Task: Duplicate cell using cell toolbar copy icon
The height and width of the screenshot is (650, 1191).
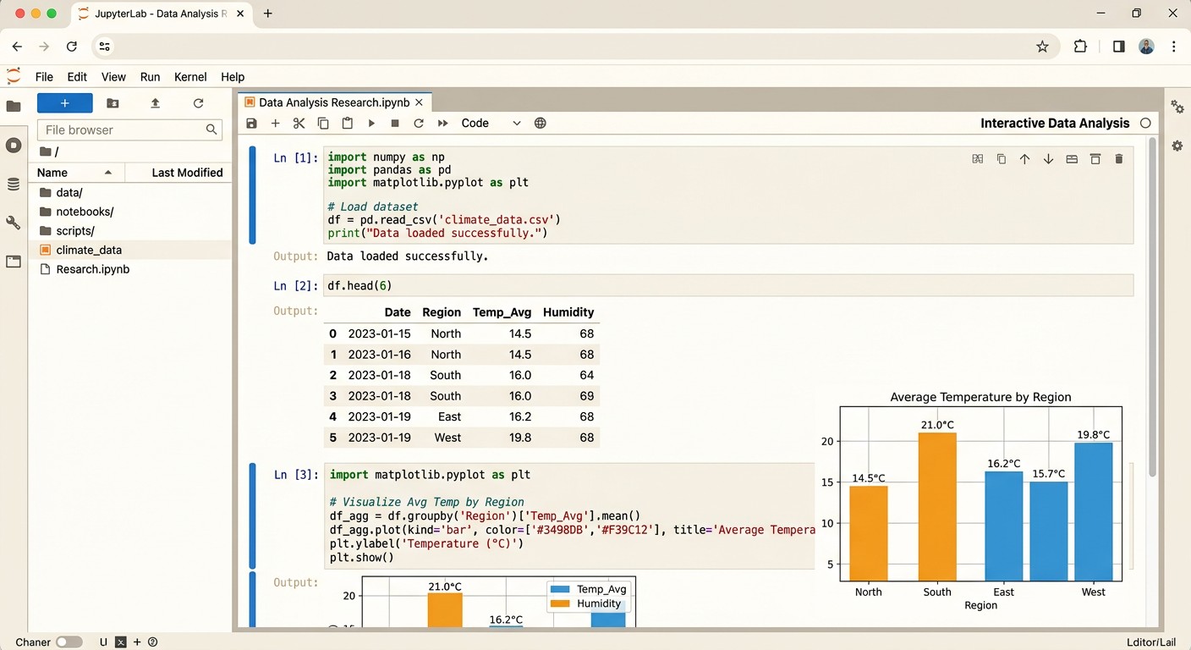Action: (1002, 159)
